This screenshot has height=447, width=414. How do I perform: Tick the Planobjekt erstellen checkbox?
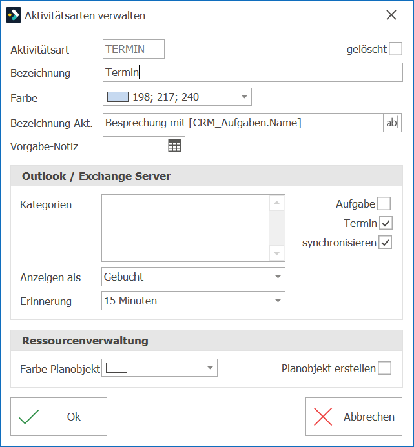(x=384, y=368)
